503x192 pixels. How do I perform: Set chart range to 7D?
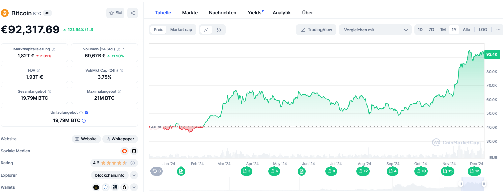(x=431, y=30)
